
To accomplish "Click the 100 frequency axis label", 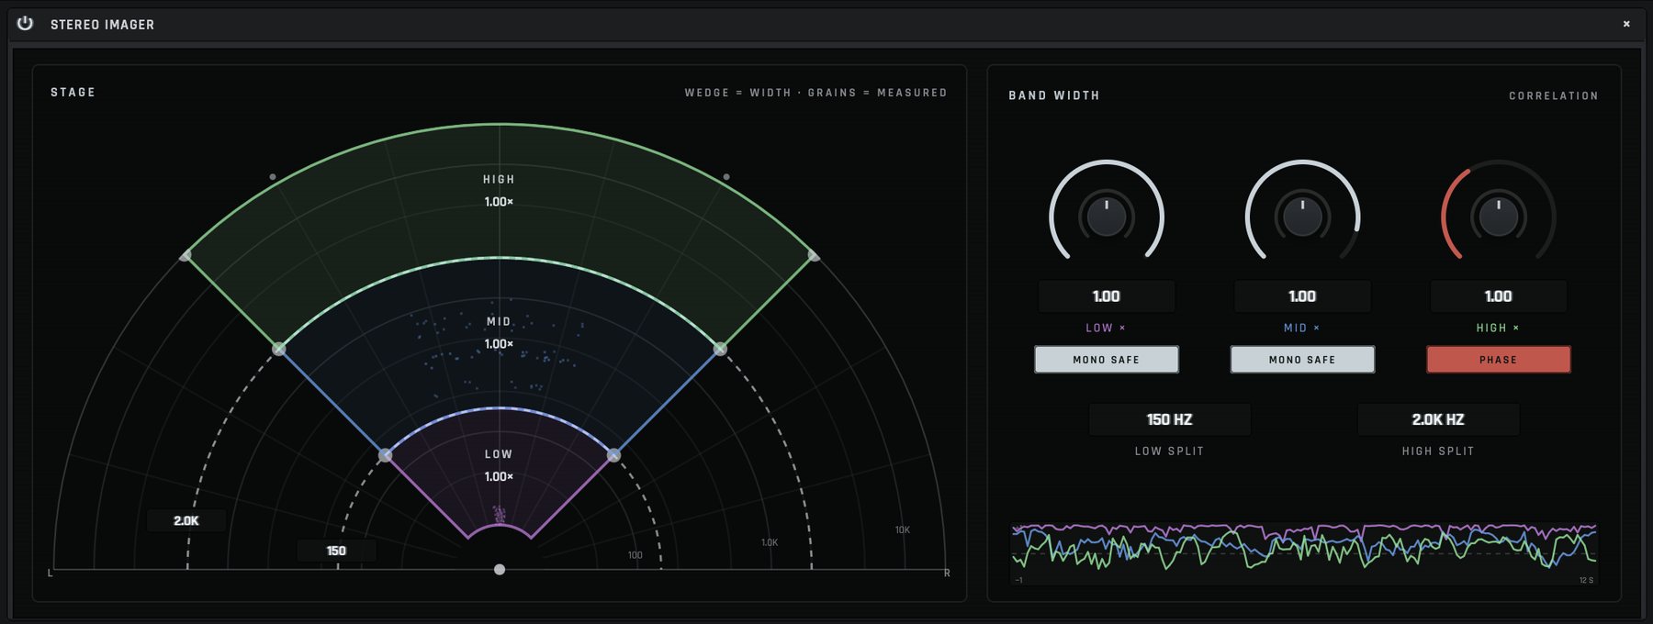I will coord(635,555).
